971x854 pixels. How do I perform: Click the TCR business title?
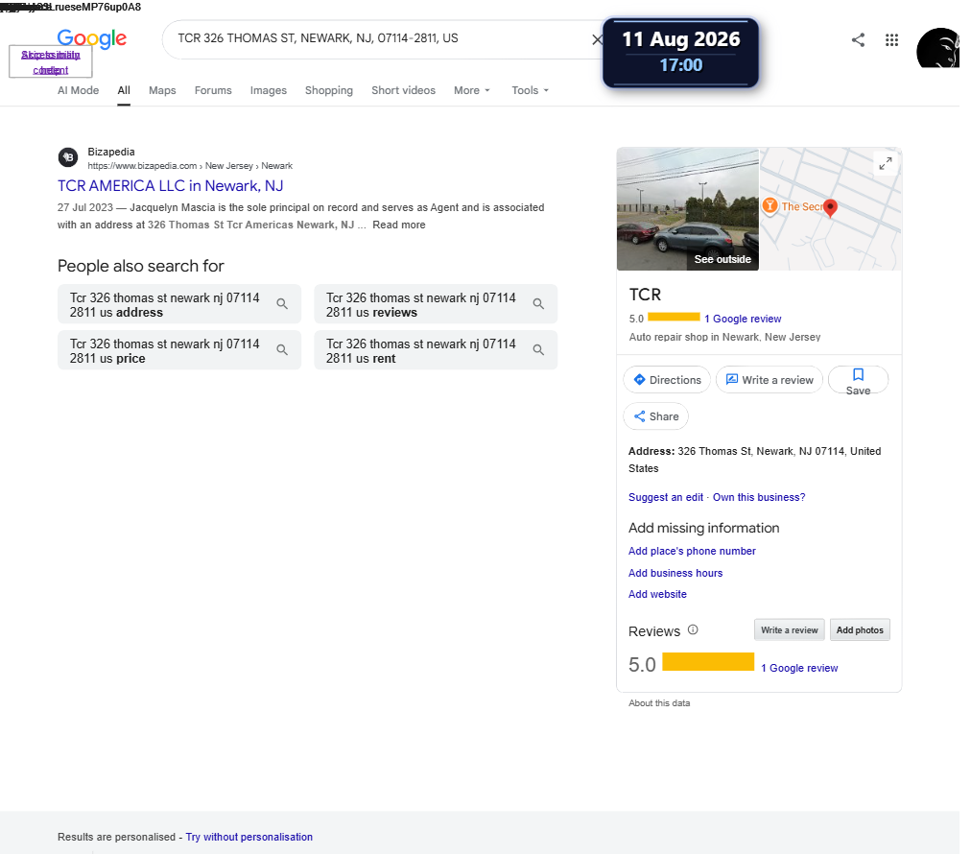pos(645,295)
